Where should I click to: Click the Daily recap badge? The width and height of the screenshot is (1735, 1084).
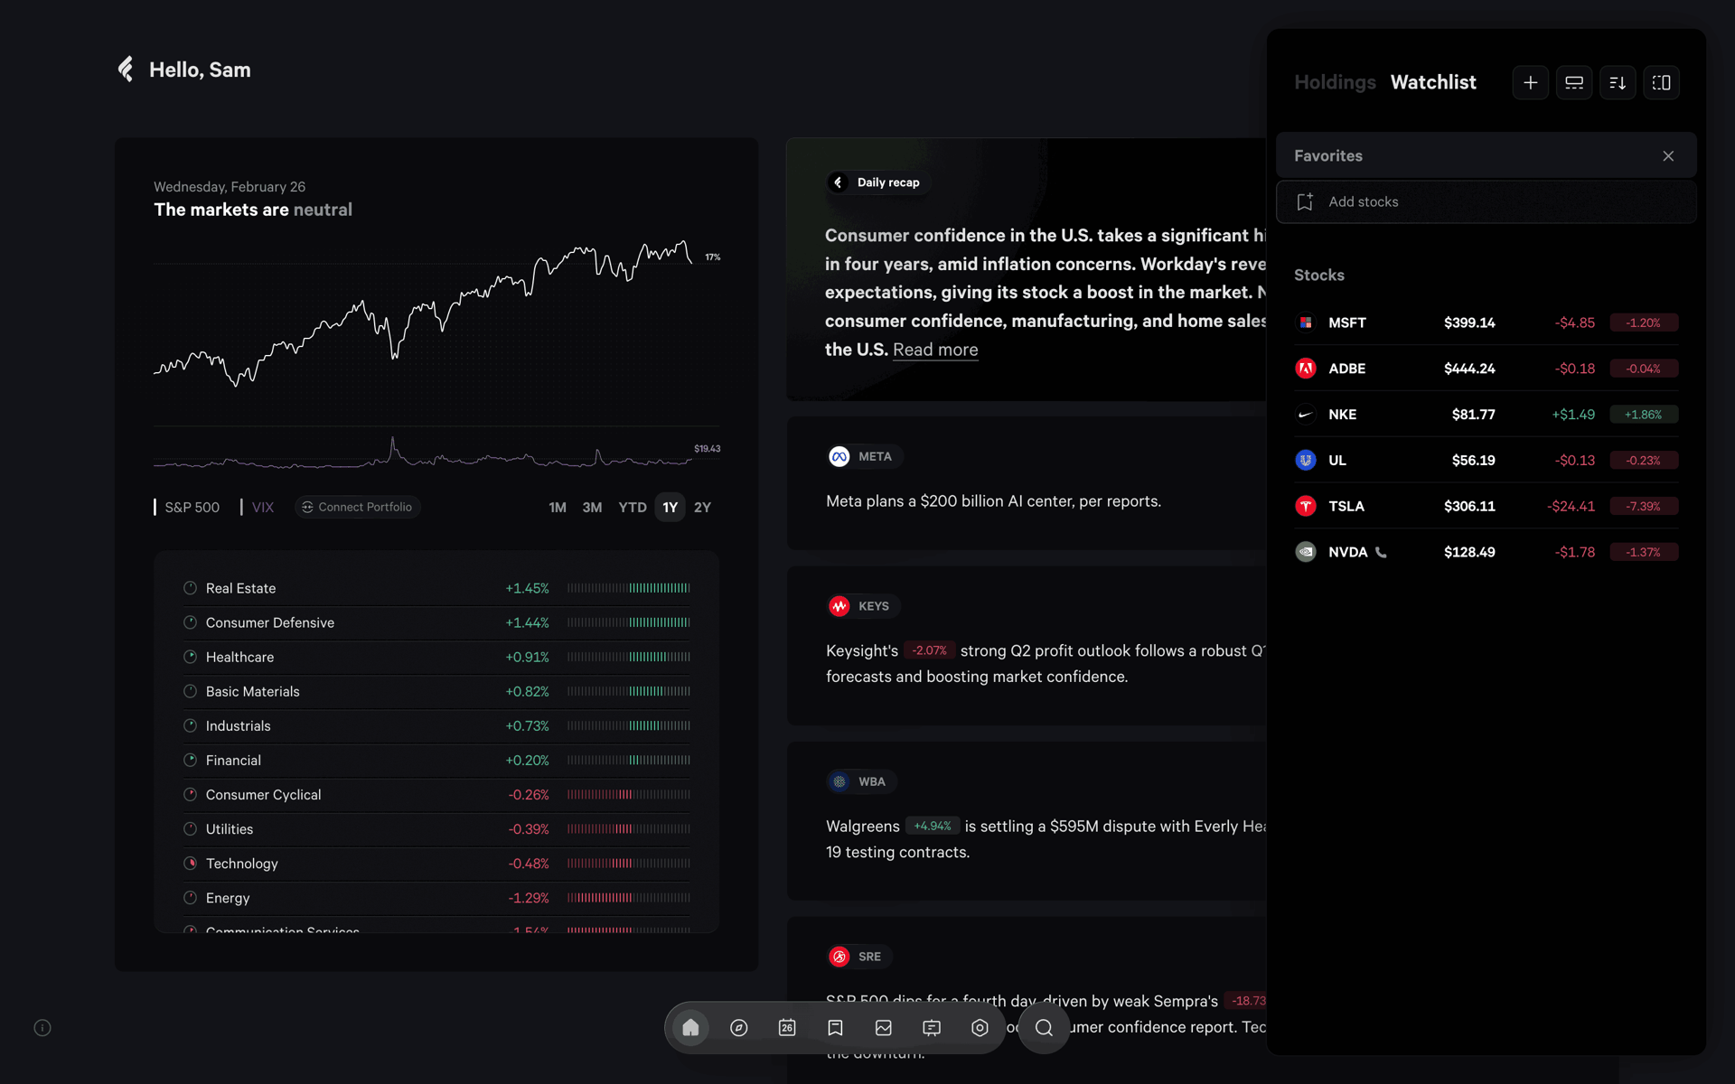pos(877,182)
